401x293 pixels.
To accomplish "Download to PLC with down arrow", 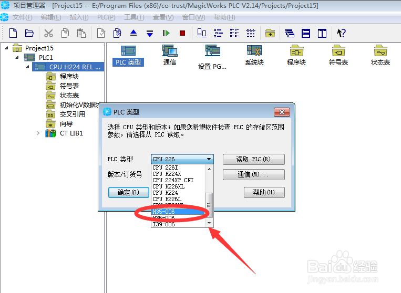I will click(x=150, y=33).
